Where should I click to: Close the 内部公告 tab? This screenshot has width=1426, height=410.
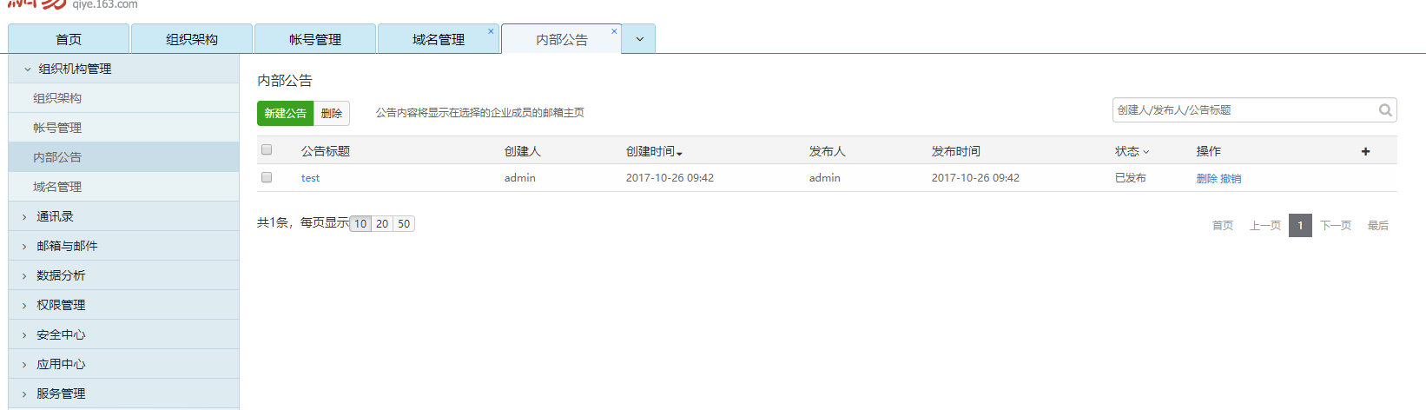coord(614,31)
